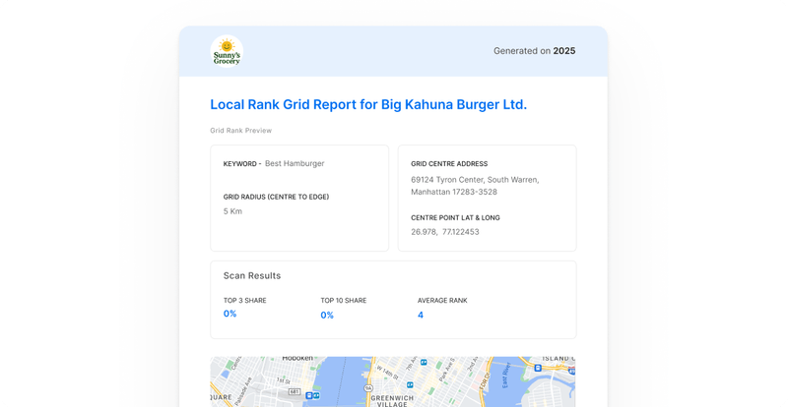Click the 0% value under Top 3 Share

(x=230, y=314)
